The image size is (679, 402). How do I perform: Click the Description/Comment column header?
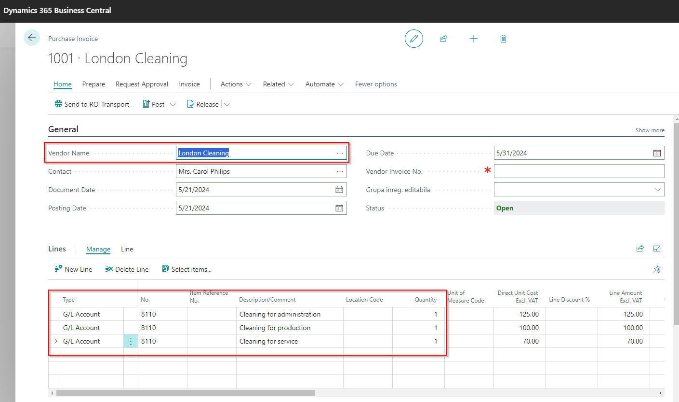click(x=267, y=300)
